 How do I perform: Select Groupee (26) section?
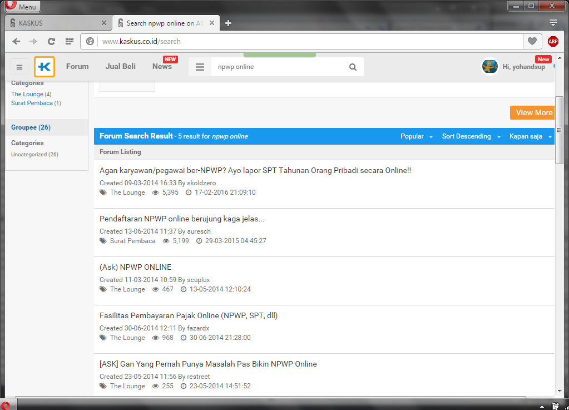coord(31,127)
